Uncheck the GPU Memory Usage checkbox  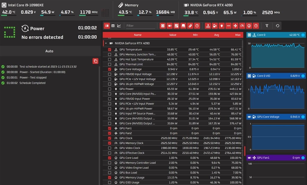[109, 177]
